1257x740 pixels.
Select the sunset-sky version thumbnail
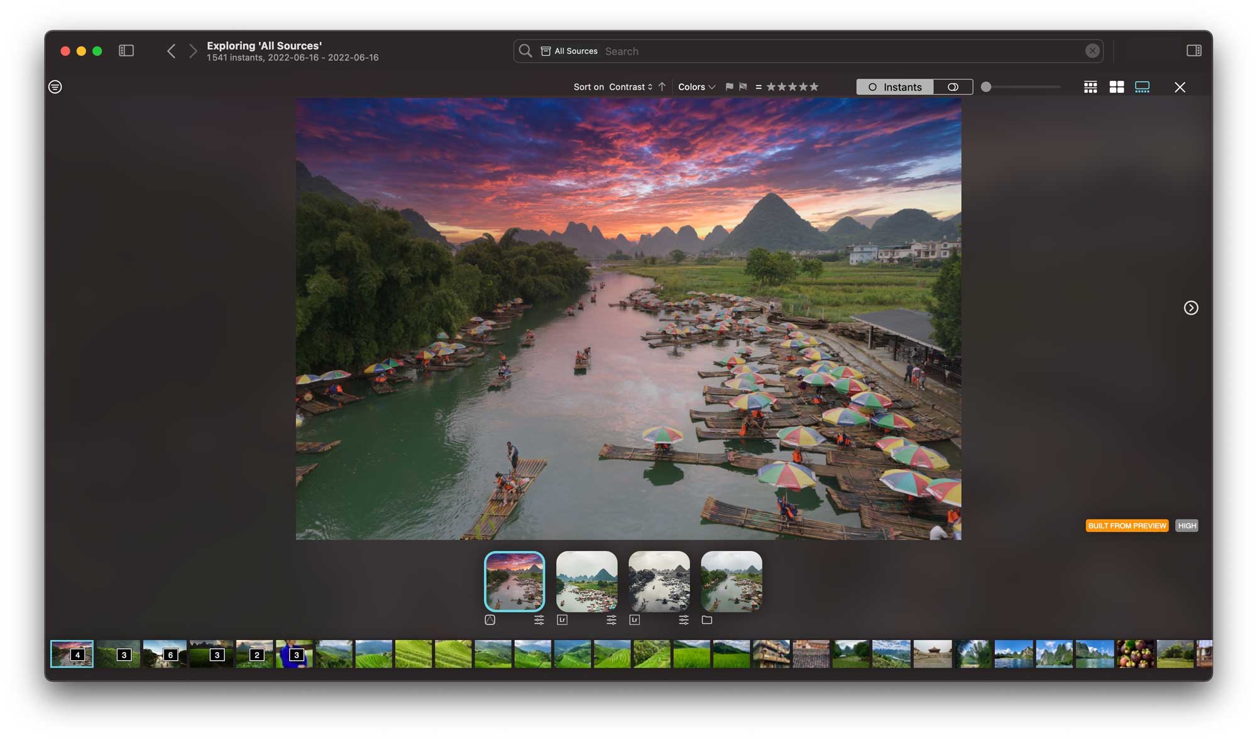click(x=515, y=581)
